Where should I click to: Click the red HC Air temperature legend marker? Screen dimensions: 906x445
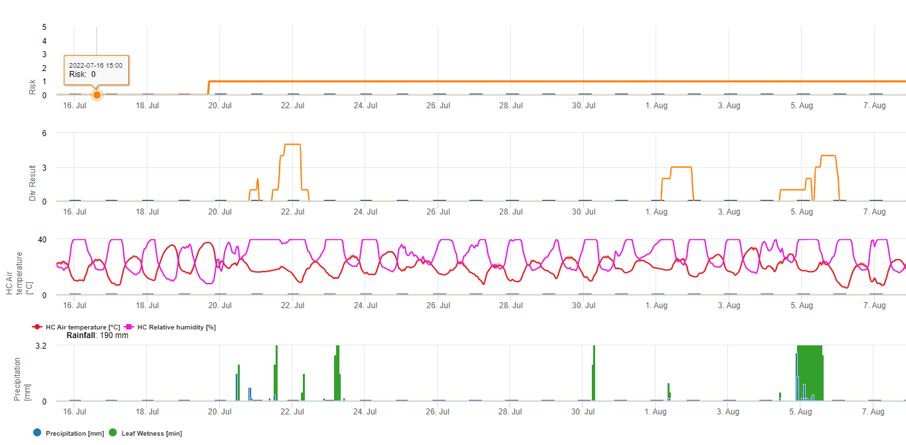[x=39, y=327]
